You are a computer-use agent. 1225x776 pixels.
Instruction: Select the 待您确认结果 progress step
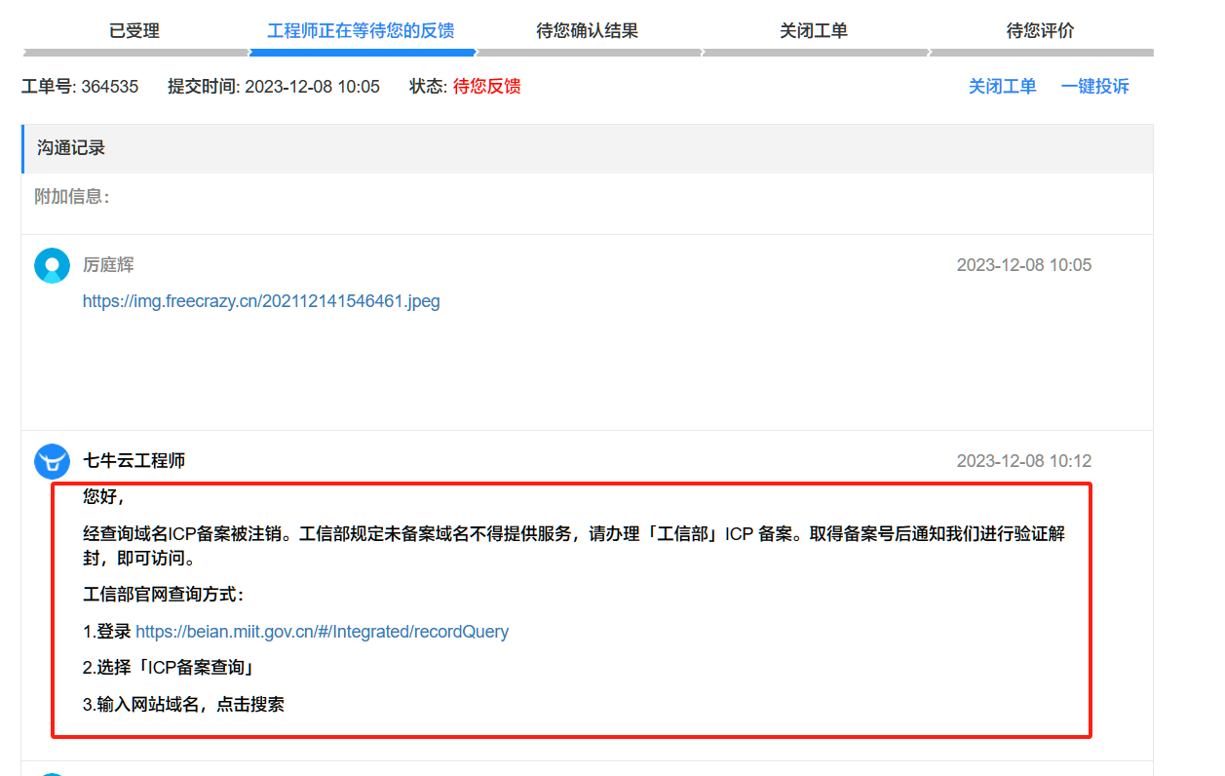587,31
